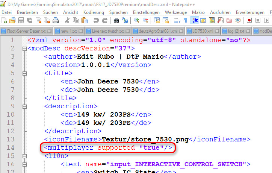This screenshot has width=272, height=173.
Task: Toggle the indent guide icon
Action: point(195,20)
